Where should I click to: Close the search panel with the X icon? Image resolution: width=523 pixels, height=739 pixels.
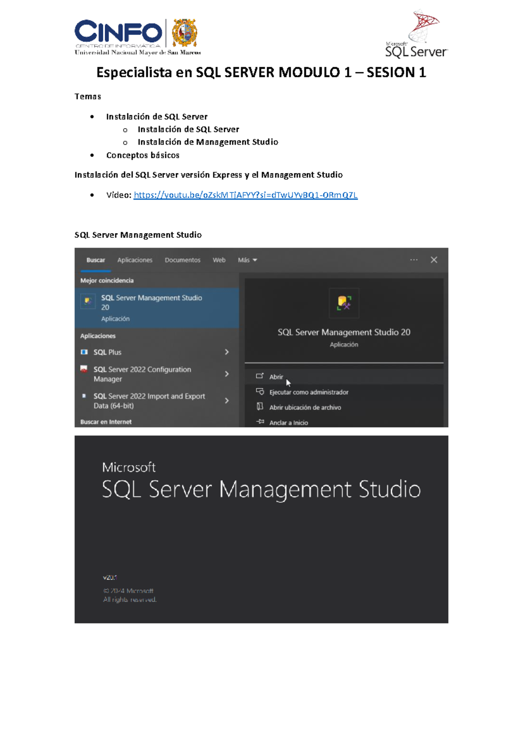click(434, 260)
